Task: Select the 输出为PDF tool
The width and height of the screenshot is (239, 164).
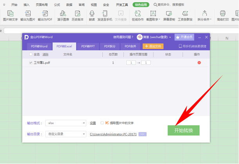Action: (45, 16)
